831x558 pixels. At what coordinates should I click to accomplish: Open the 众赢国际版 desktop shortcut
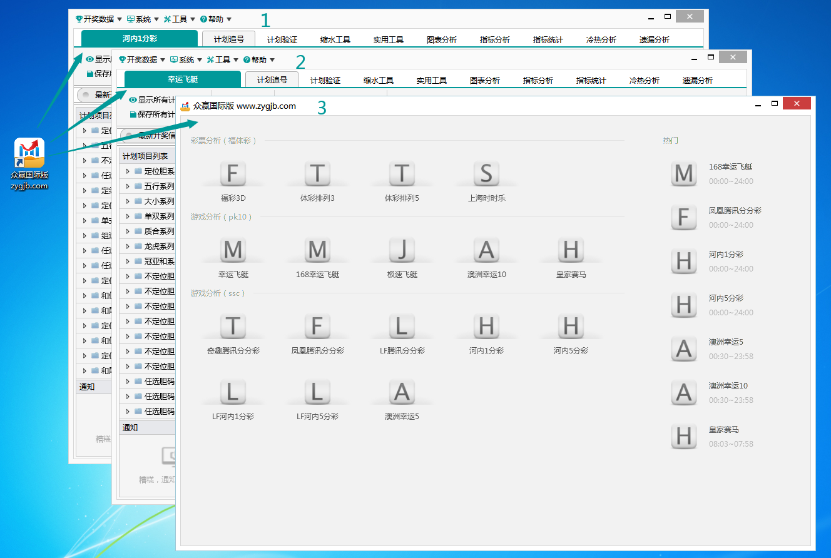[29, 153]
